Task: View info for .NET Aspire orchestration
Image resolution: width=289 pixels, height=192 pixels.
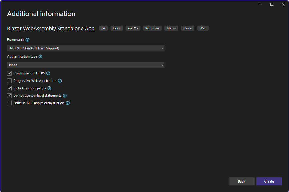Action: tap(68, 103)
